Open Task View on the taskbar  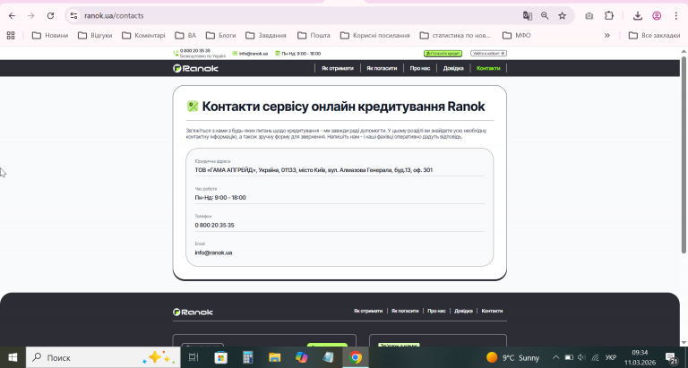193,357
